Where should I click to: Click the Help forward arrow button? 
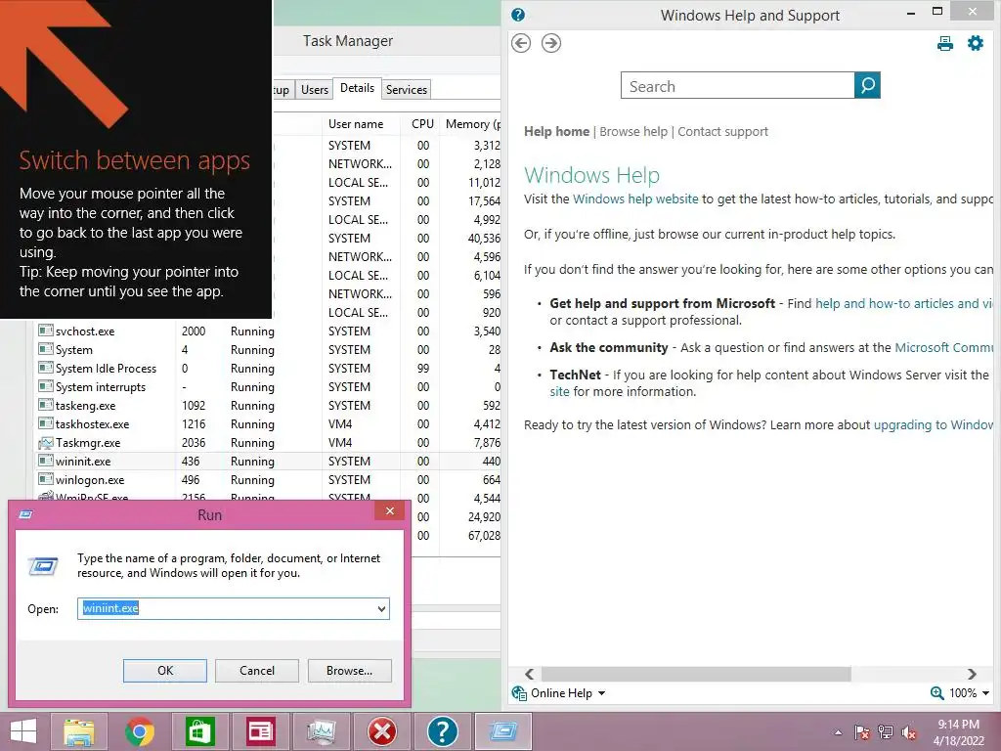point(551,43)
